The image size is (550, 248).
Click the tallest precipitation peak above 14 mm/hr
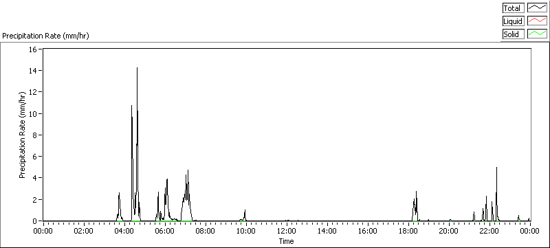pyautogui.click(x=137, y=67)
